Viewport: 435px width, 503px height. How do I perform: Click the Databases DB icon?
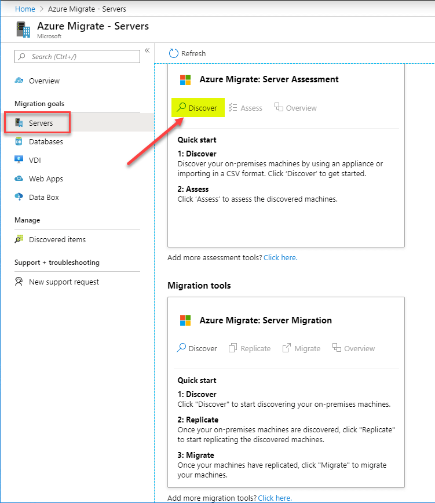(x=19, y=141)
